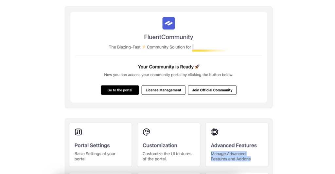Viewport: 335px width, 174px height.
Task: Click highlighted 'Manage Advanced Features and Addons' text
Action: 231,156
